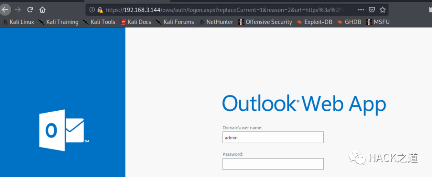This screenshot has width=432, height=177.
Task: Open the Offensive Security bookmark
Action: 265,22
